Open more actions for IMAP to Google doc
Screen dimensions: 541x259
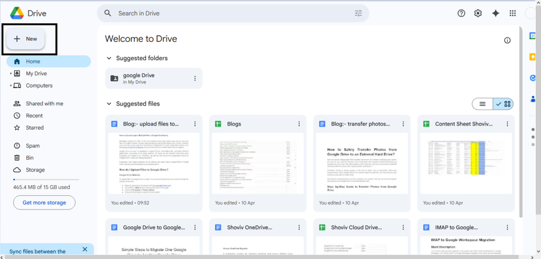(x=508, y=228)
